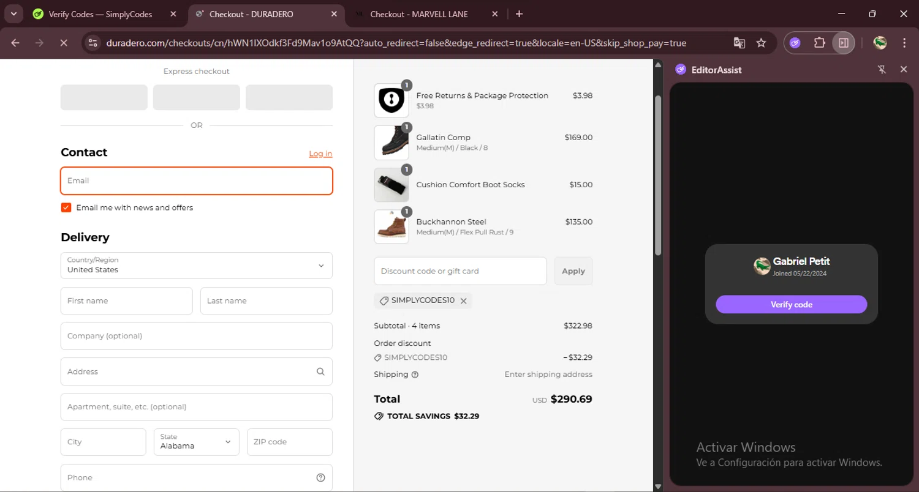The image size is (919, 492).
Task: Click the scrollbar up arrow
Action: [658, 64]
